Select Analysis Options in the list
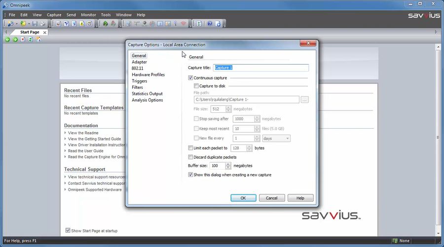Screen dimensions: 444x247 point(147,100)
